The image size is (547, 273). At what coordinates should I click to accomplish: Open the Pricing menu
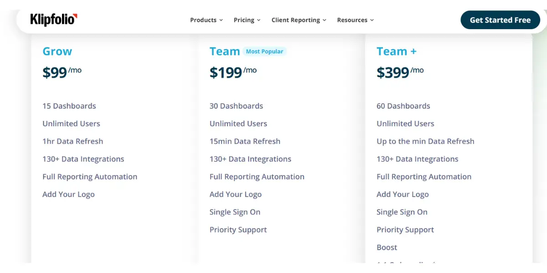247,20
